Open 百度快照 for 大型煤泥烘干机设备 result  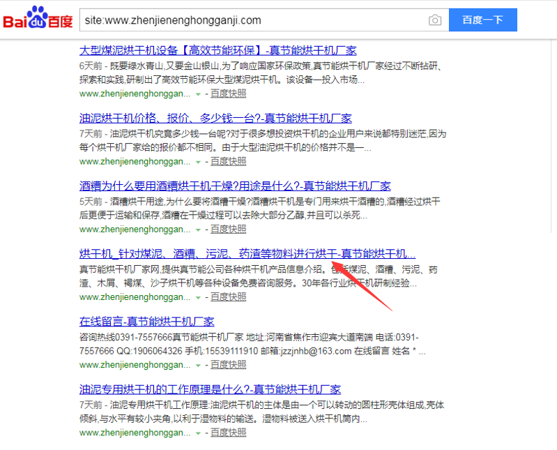click(x=228, y=94)
